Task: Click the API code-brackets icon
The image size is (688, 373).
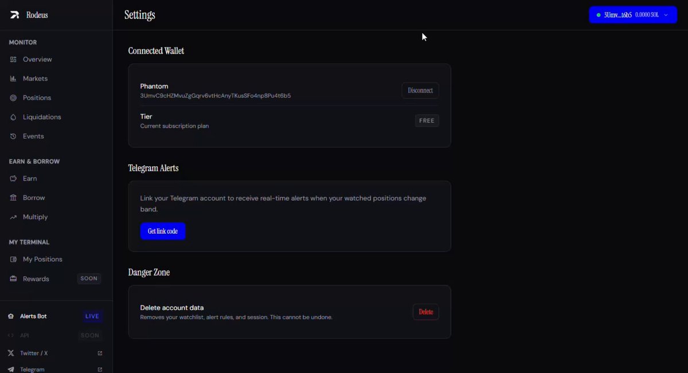Action: 11,335
